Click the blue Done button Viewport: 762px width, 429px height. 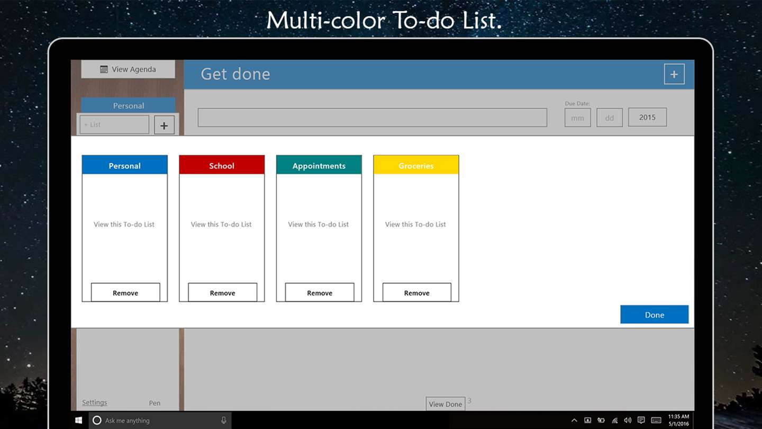point(655,315)
